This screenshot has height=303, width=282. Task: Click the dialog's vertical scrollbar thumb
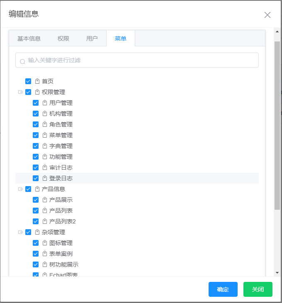277,126
